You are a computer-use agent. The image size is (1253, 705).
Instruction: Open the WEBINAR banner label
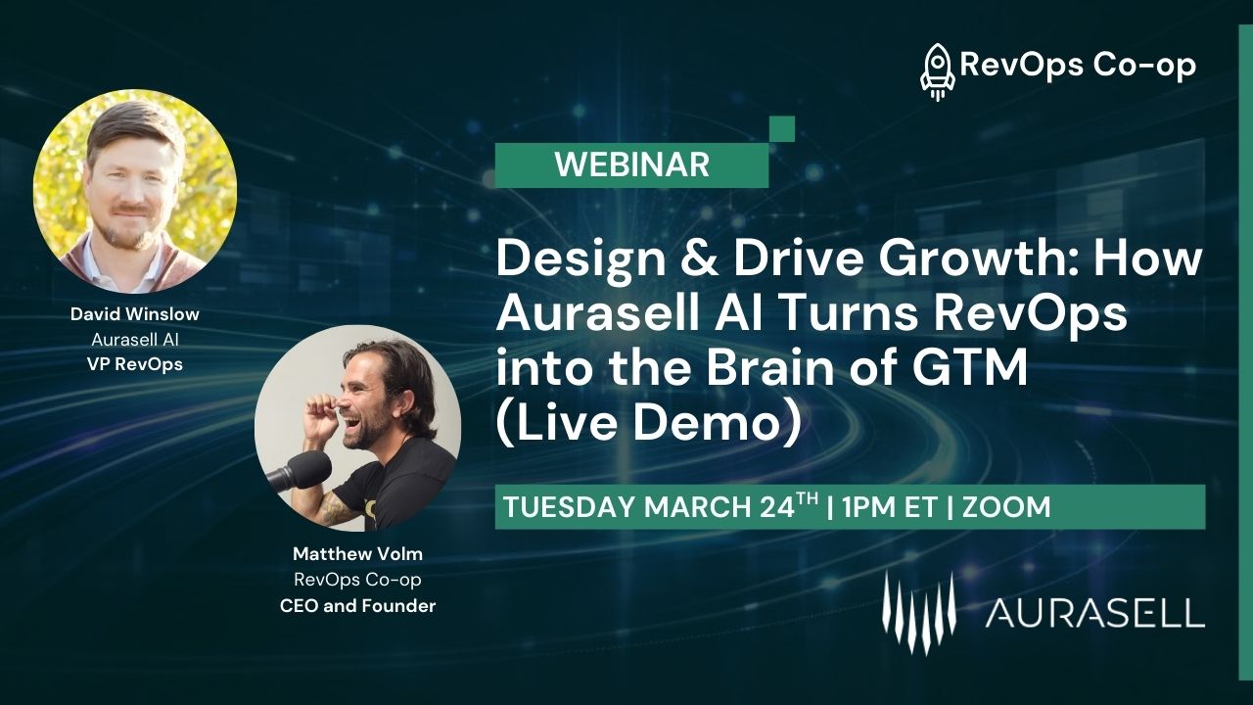click(x=634, y=166)
